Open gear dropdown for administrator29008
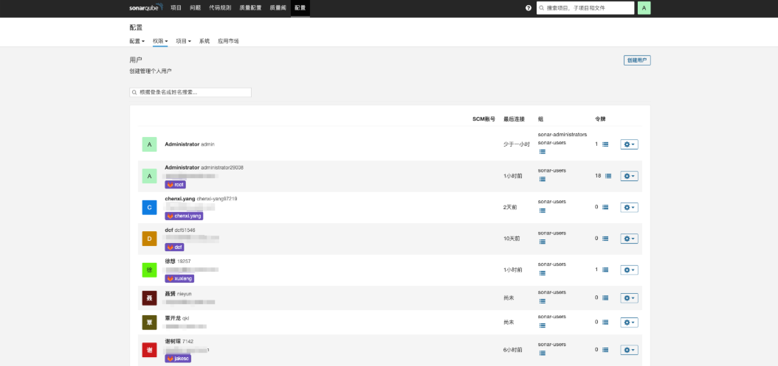The image size is (778, 366). click(x=629, y=176)
